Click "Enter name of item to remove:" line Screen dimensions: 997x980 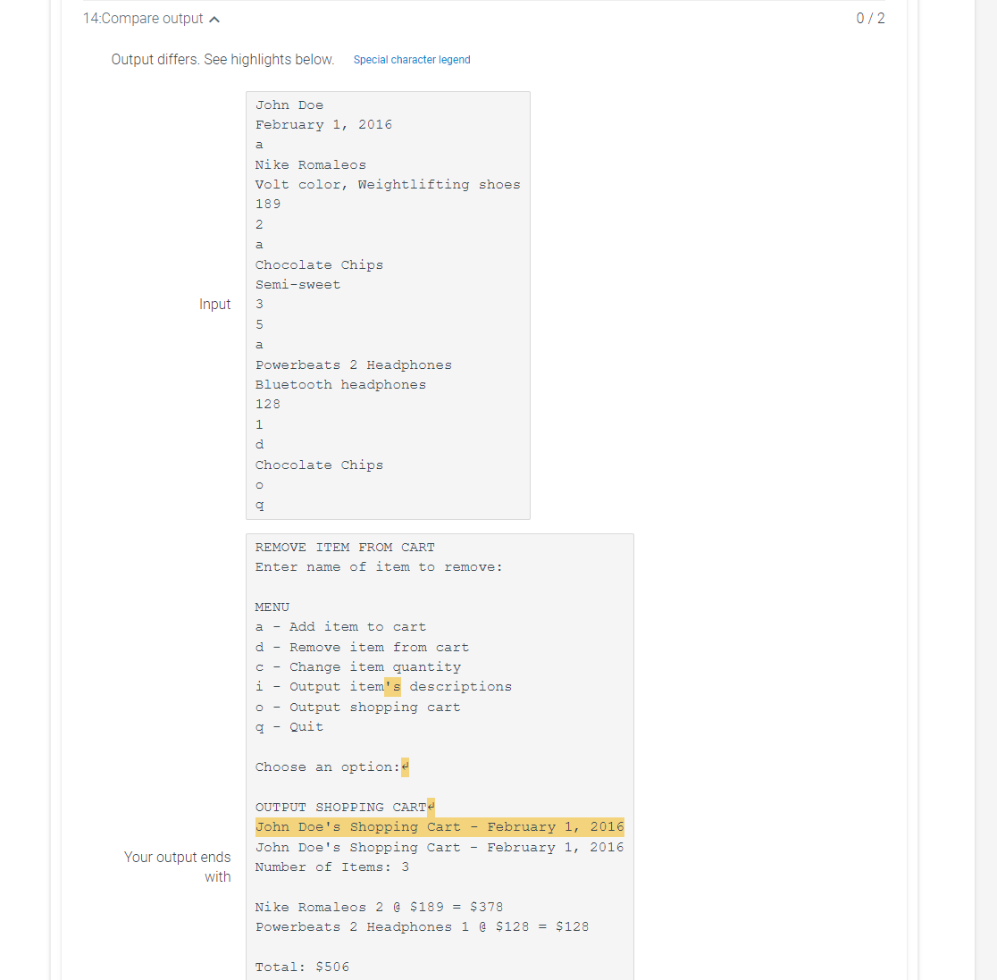[379, 567]
